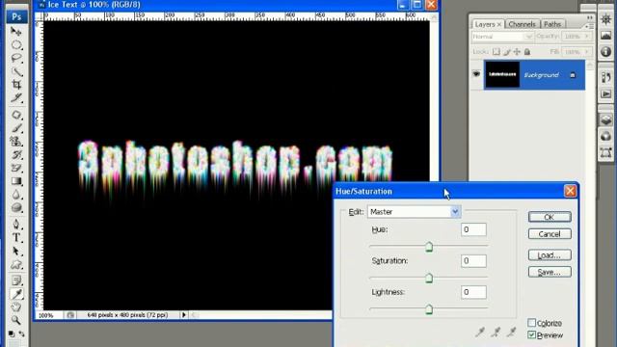Hide the Background layer eye icon
The height and width of the screenshot is (347, 617).
point(476,74)
